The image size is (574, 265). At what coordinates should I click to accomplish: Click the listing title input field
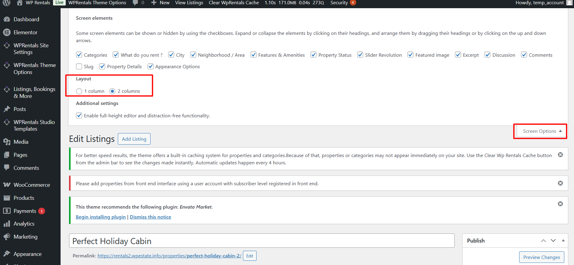(x=262, y=241)
